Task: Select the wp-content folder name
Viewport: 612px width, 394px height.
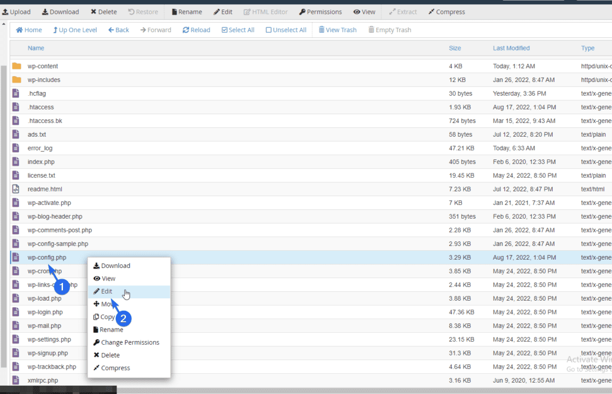Action: [x=43, y=66]
